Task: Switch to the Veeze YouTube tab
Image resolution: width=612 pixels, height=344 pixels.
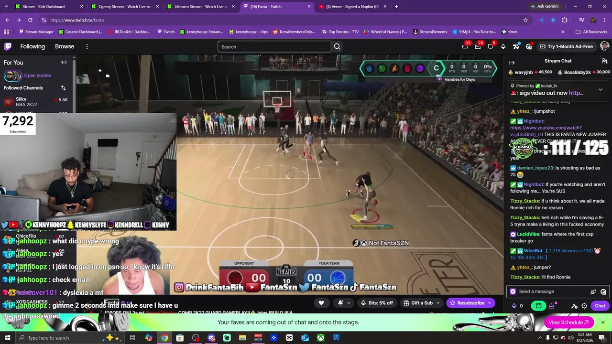Action: click(x=353, y=7)
